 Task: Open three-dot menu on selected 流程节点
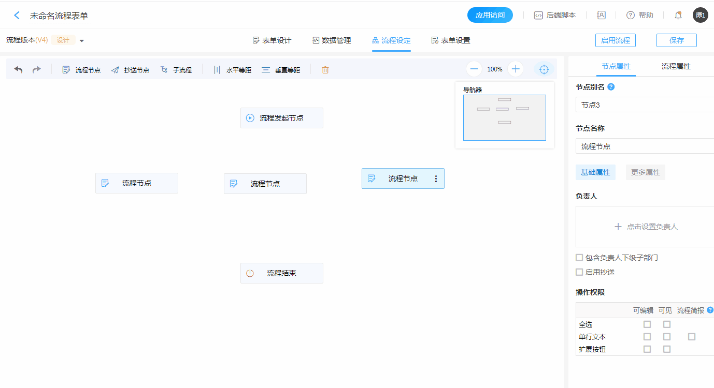(x=436, y=178)
